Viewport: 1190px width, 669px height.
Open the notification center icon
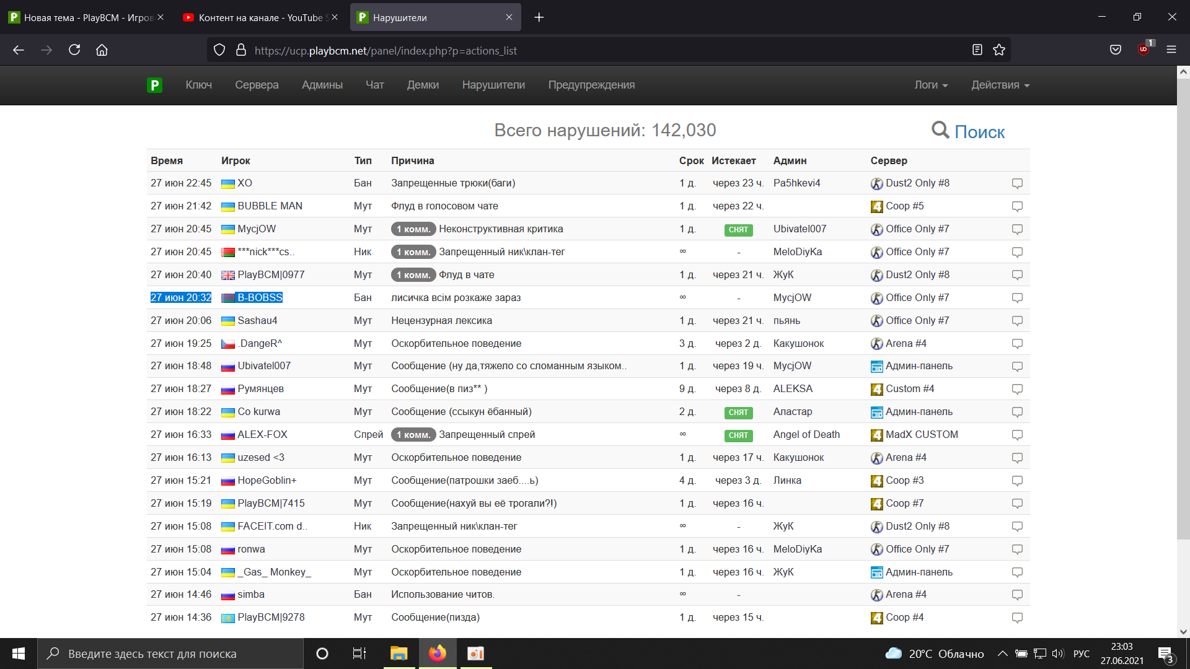pos(1165,655)
